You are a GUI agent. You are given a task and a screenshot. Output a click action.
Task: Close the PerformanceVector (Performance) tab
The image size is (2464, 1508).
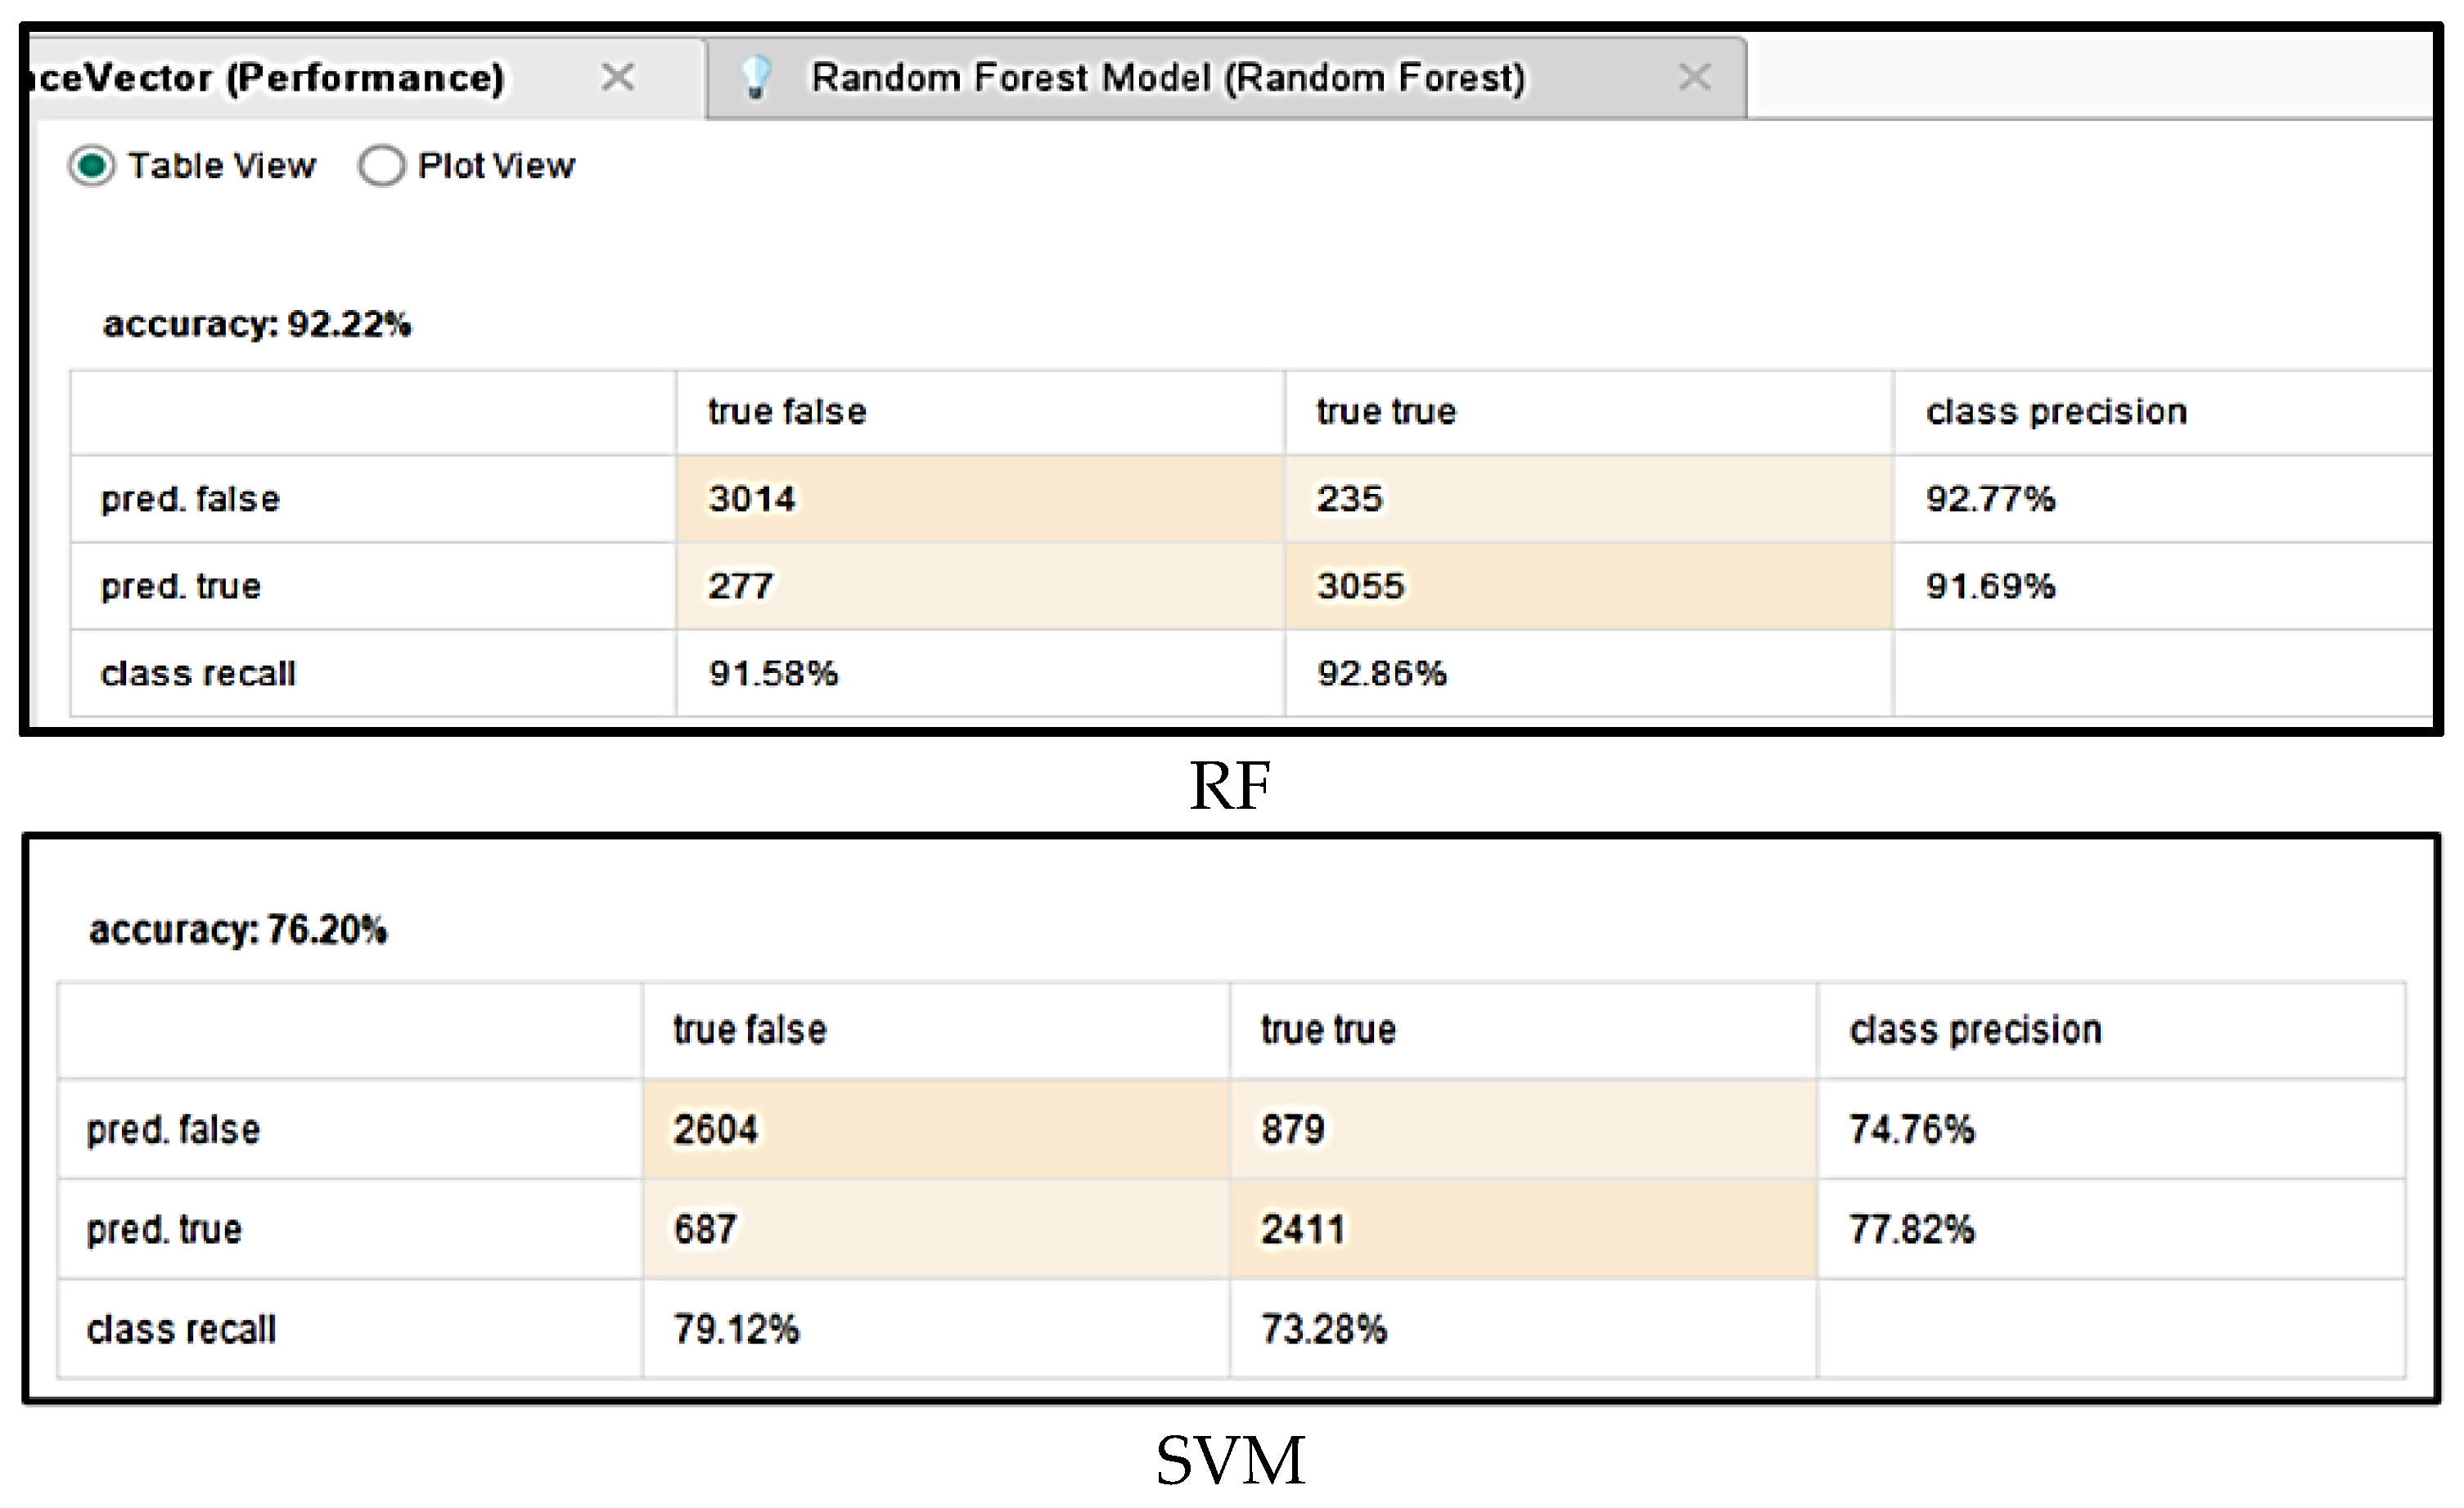(618, 77)
